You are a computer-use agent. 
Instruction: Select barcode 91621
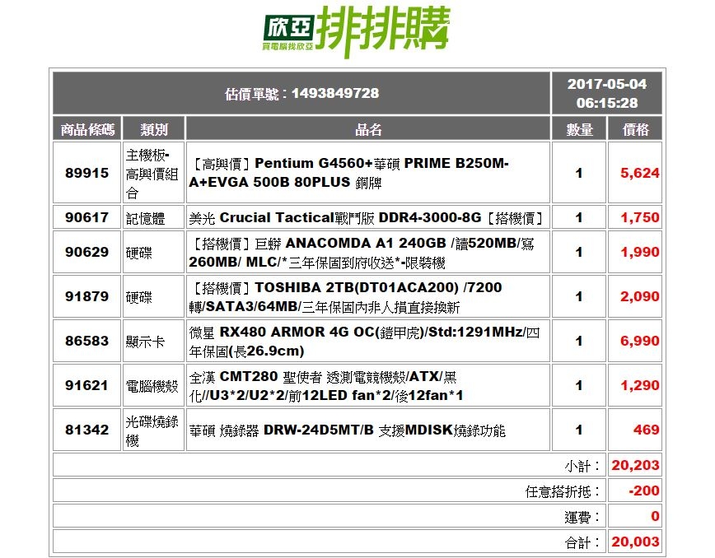pos(86,385)
